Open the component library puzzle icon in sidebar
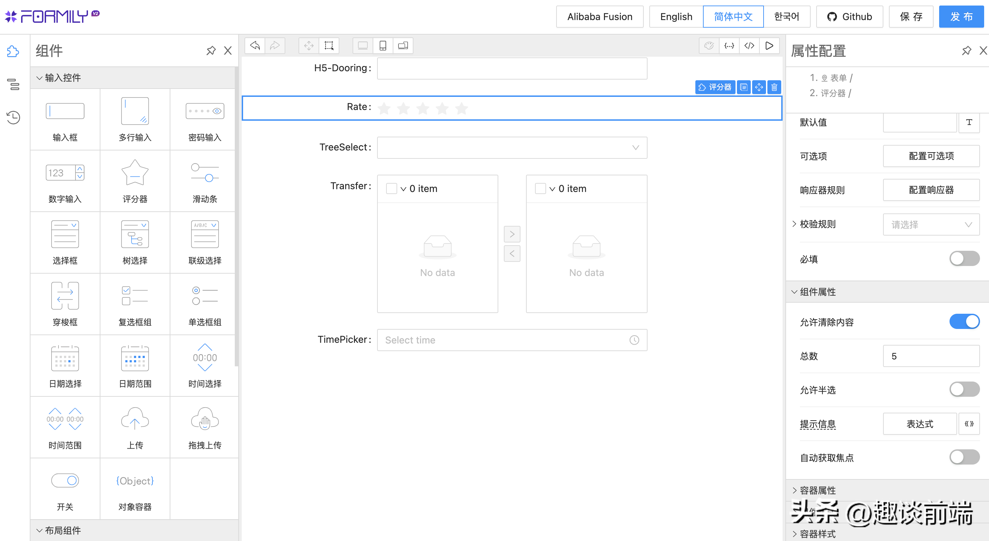 point(14,51)
